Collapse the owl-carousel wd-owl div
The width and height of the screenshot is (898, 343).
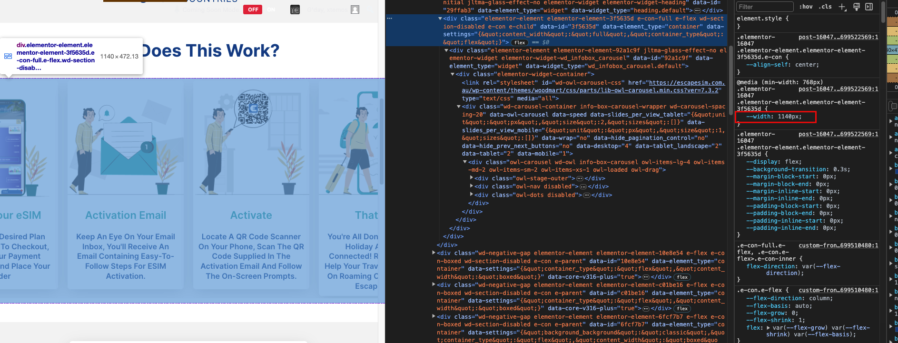pos(465,162)
